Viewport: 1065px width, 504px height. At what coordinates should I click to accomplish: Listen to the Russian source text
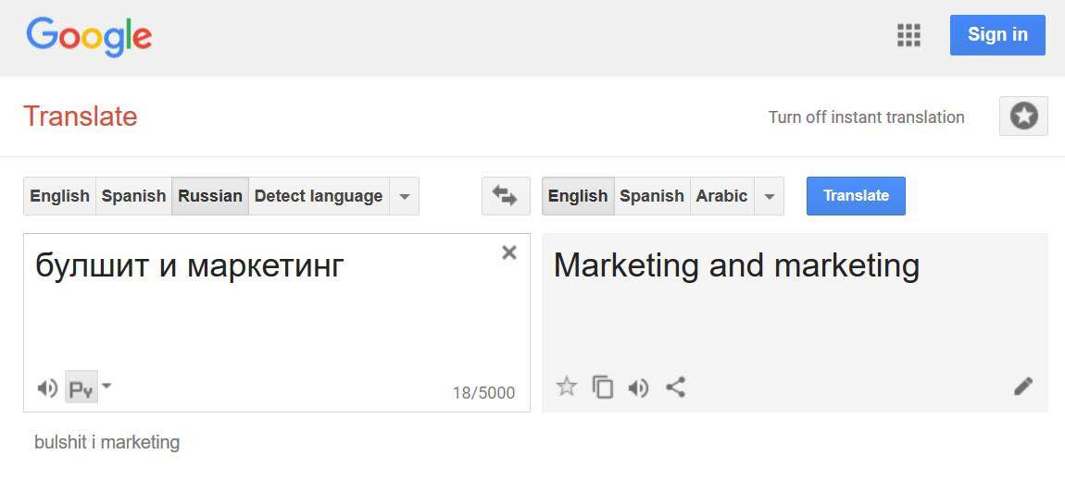(47, 388)
